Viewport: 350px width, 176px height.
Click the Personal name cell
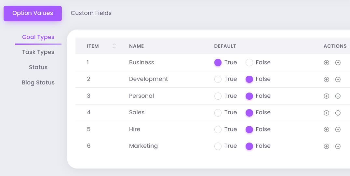point(141,96)
